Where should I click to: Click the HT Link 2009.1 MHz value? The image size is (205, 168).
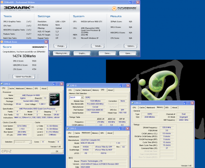coord(22,135)
